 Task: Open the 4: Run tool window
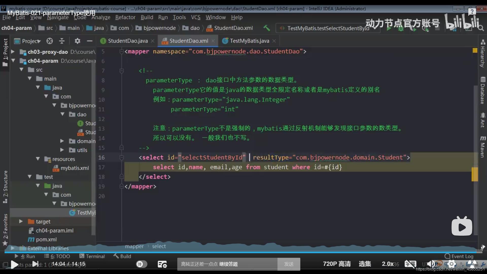(x=25, y=256)
